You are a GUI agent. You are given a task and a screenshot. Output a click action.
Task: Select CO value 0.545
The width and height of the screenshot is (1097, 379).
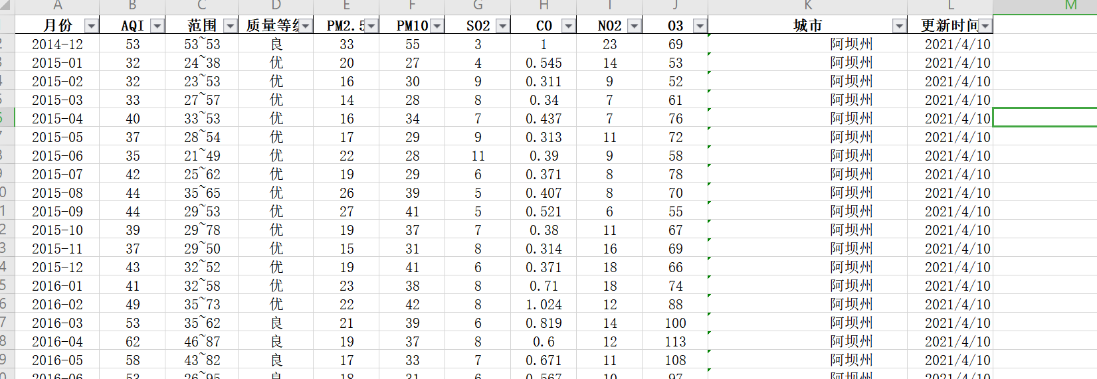coord(544,63)
